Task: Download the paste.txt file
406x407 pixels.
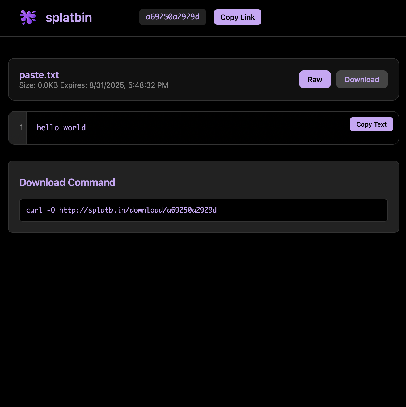Action: [362, 79]
